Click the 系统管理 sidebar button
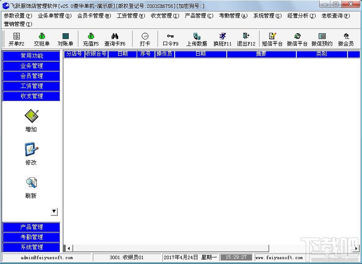Viewport: 362px width, 264px height. (31, 247)
